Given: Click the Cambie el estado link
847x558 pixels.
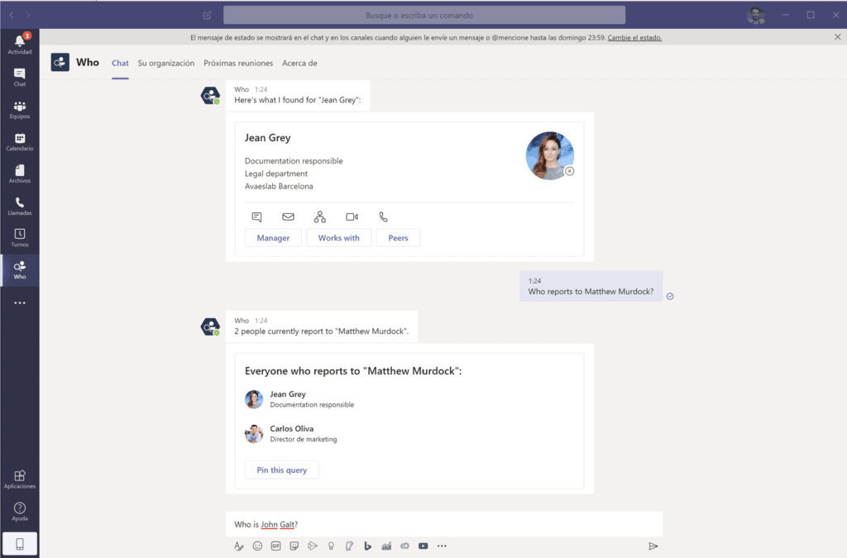Looking at the screenshot, I should 634,37.
